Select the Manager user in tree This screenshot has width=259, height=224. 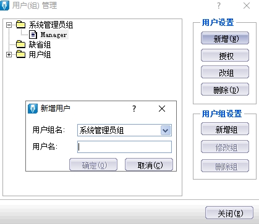pyautogui.click(x=54, y=35)
